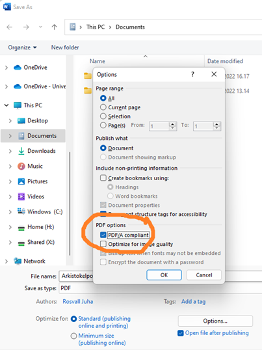Image resolution: width=262 pixels, height=350 pixels.
Task: Select Document under Publish what
Action: [103, 148]
